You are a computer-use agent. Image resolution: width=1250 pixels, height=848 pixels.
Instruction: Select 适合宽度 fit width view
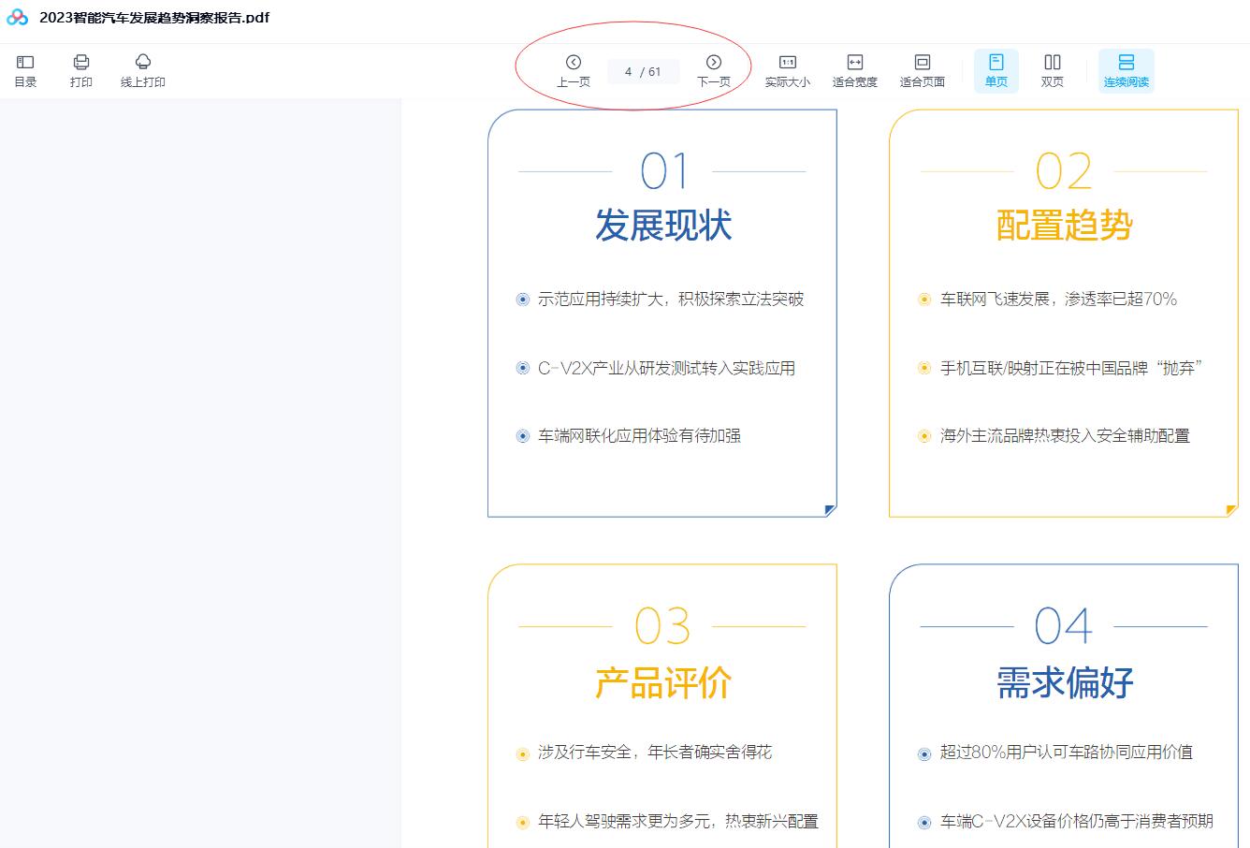click(855, 70)
